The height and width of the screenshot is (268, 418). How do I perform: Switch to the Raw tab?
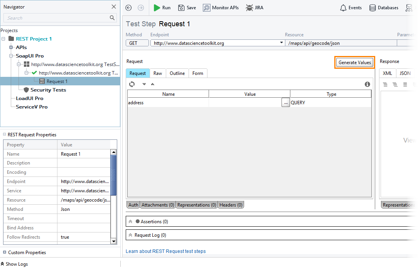click(158, 73)
